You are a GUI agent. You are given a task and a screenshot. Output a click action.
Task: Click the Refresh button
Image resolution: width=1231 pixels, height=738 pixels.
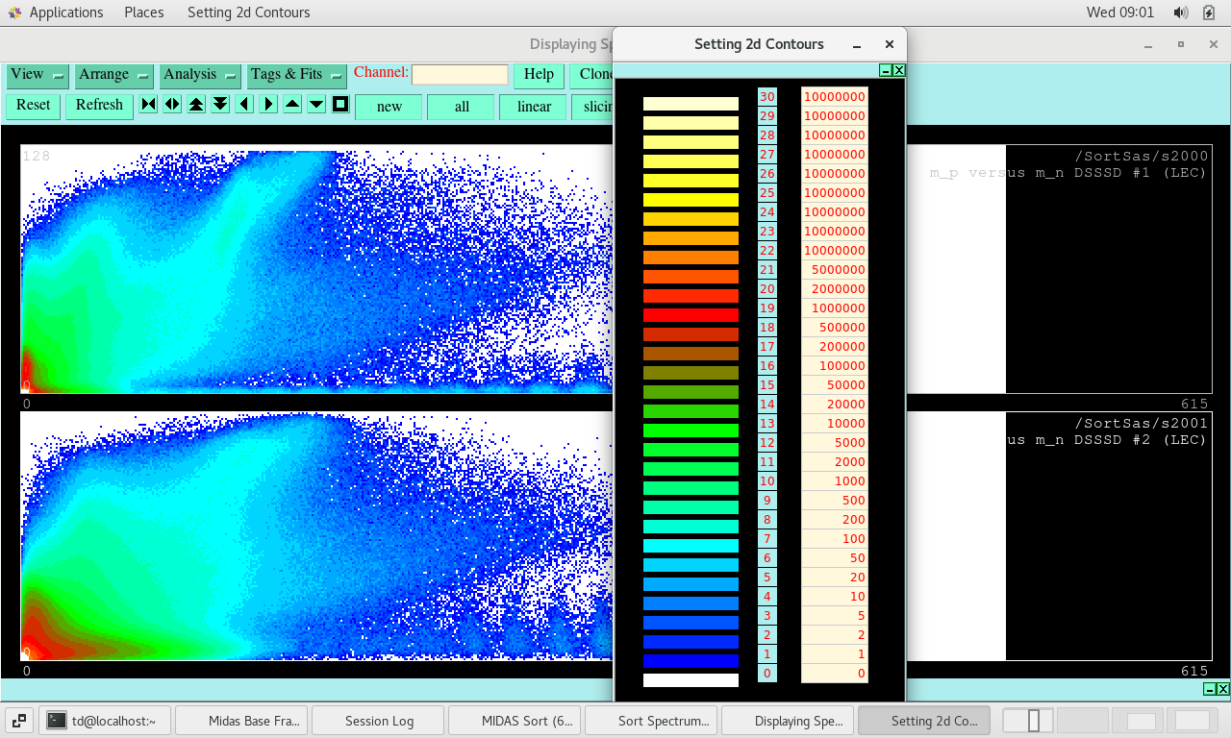[x=99, y=106]
